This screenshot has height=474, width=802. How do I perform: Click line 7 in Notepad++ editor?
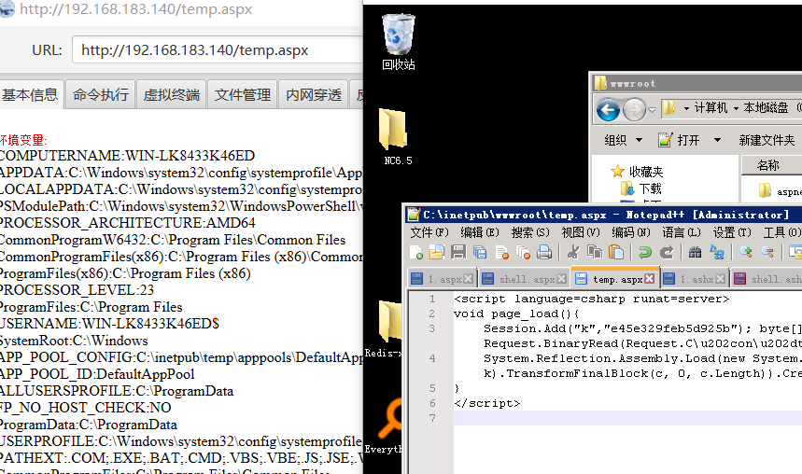pyautogui.click(x=627, y=418)
